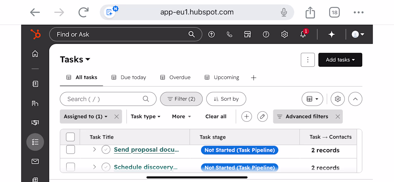394x182 pixels.
Task: Click the magnifier in Find or Ask
Action: [x=192, y=34]
